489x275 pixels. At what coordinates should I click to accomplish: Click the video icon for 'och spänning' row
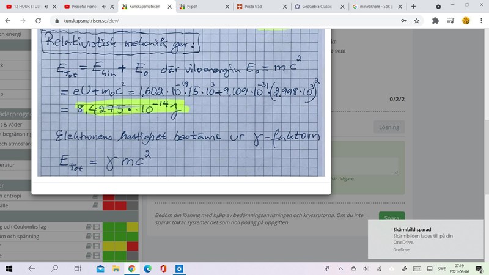(x=95, y=237)
